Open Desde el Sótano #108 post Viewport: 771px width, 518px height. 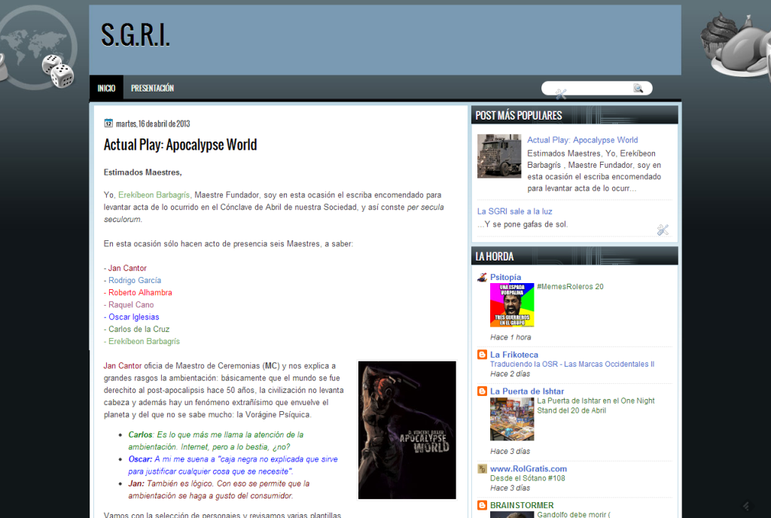pos(527,478)
